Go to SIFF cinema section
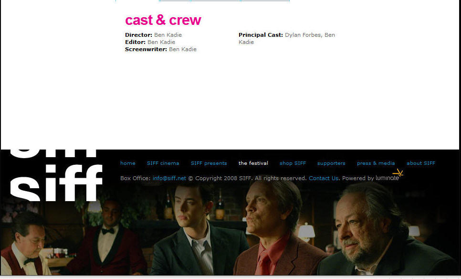The image size is (461, 279). [x=163, y=163]
